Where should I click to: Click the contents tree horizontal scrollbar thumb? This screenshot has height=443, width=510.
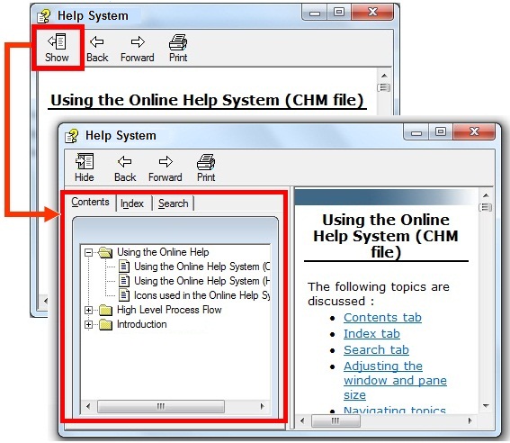point(161,406)
